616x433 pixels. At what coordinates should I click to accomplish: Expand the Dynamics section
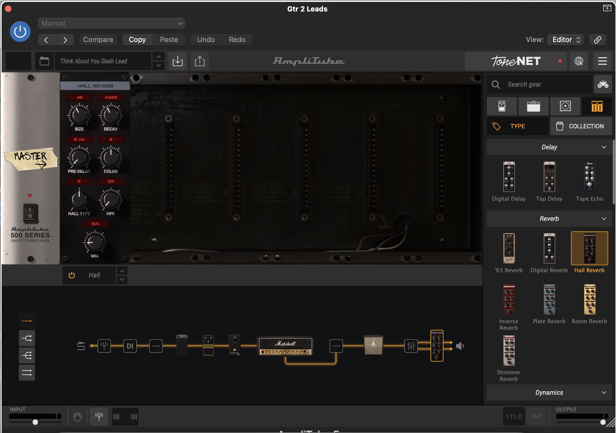click(549, 393)
